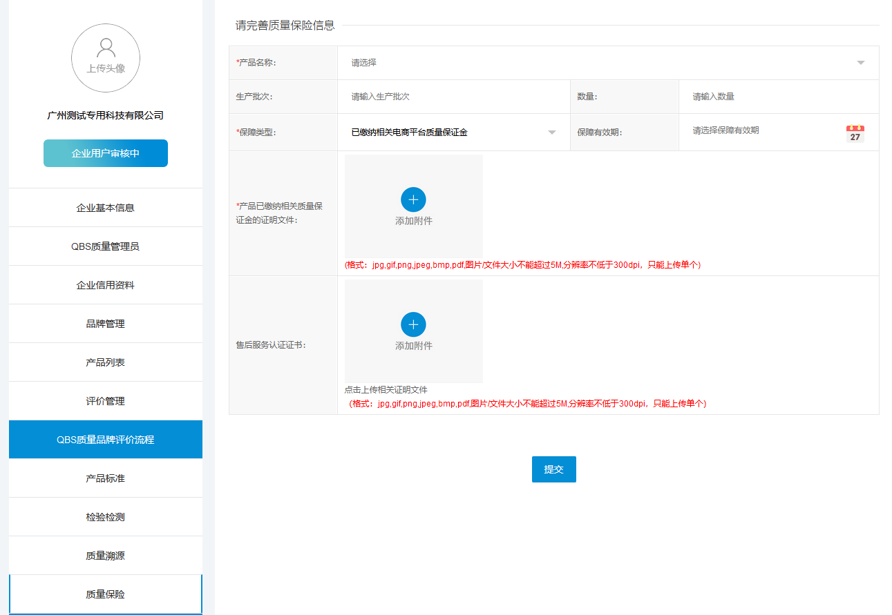Click the 企业用户审核中 status button
892x615 pixels.
click(106, 153)
